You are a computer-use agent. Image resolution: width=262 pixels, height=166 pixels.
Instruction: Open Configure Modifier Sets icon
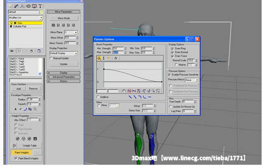39,51
